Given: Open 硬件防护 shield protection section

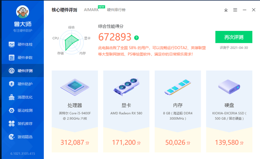Looking at the screenshot, I should coord(23,84).
